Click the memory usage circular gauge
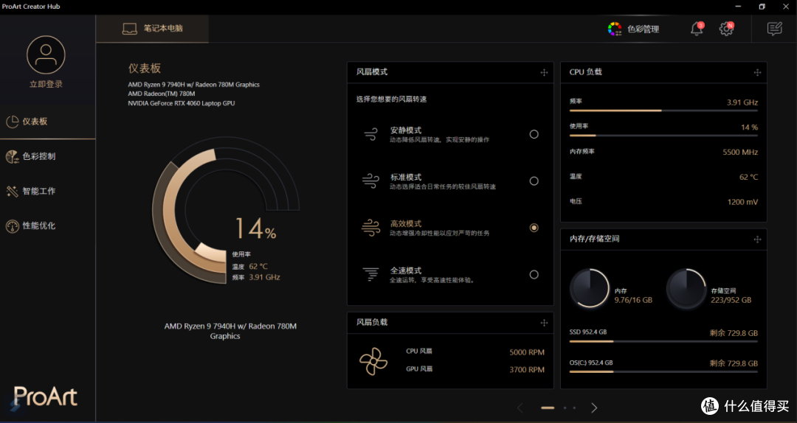 590,289
